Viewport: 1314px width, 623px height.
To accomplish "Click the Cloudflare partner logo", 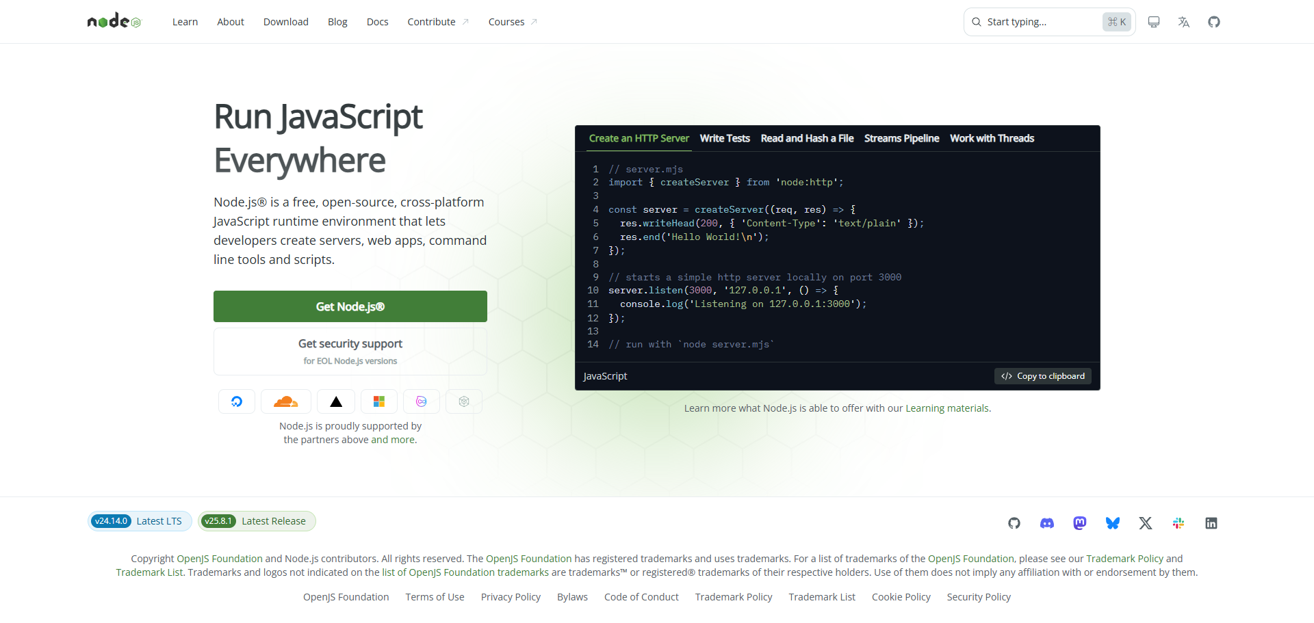I will (x=285, y=401).
